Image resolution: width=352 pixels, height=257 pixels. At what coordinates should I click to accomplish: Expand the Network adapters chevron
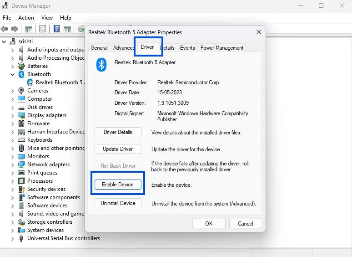click(x=13, y=165)
